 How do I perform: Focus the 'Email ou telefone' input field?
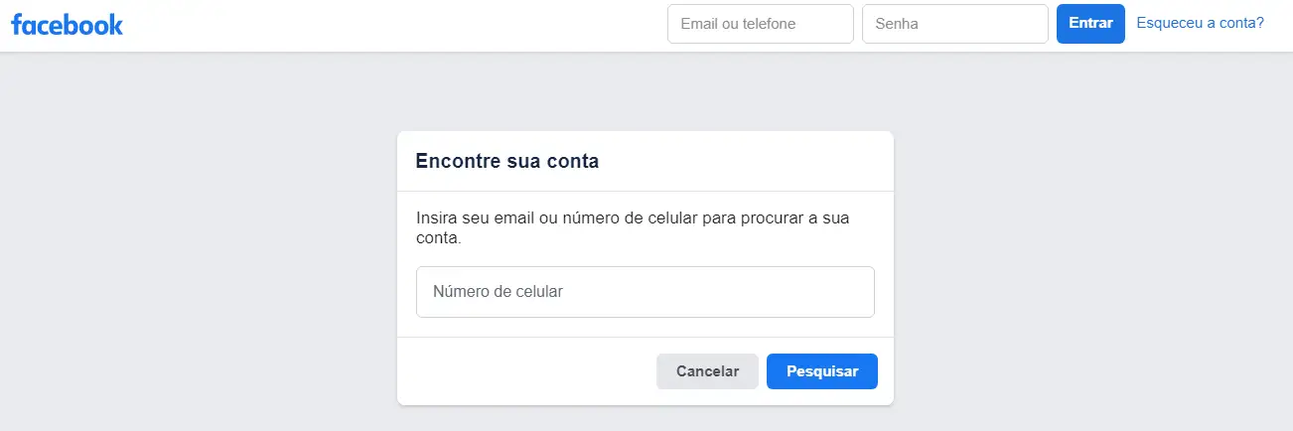(x=760, y=24)
